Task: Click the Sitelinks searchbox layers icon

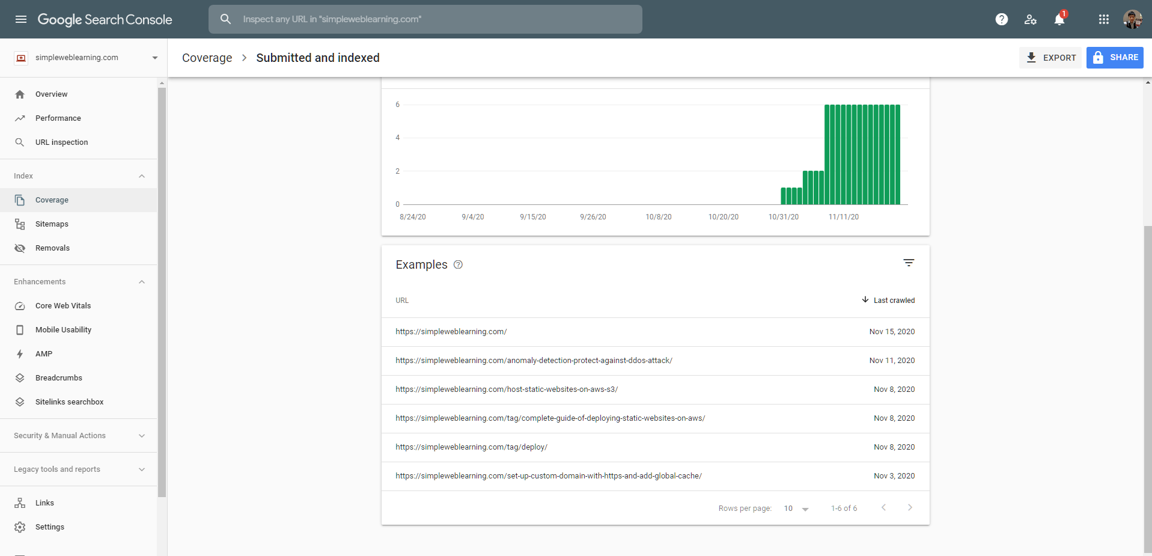Action: click(20, 402)
